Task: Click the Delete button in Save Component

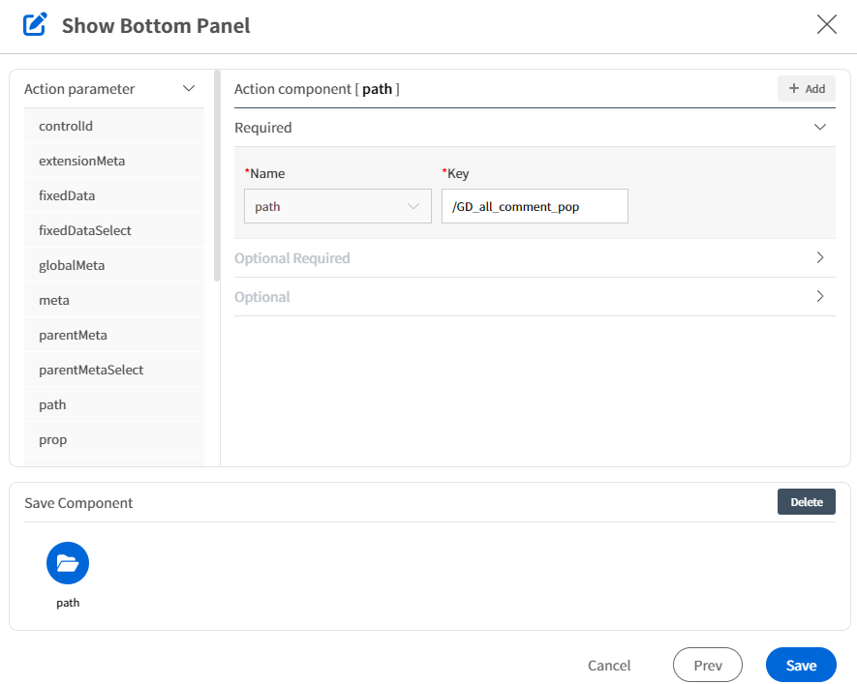Action: click(807, 502)
